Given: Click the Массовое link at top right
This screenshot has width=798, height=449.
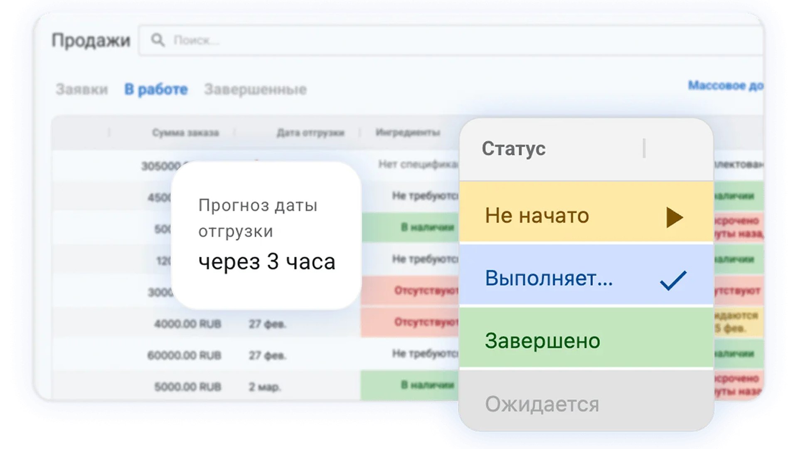Looking at the screenshot, I should coord(725,85).
